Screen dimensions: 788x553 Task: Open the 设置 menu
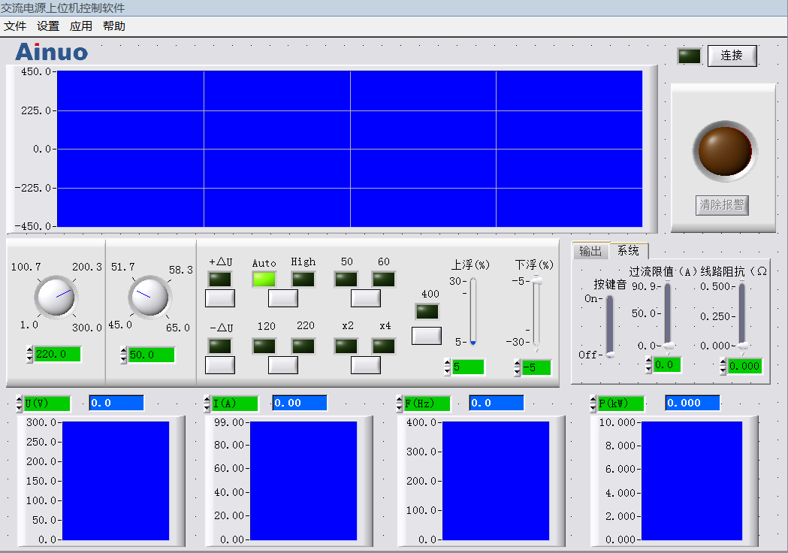tap(48, 26)
